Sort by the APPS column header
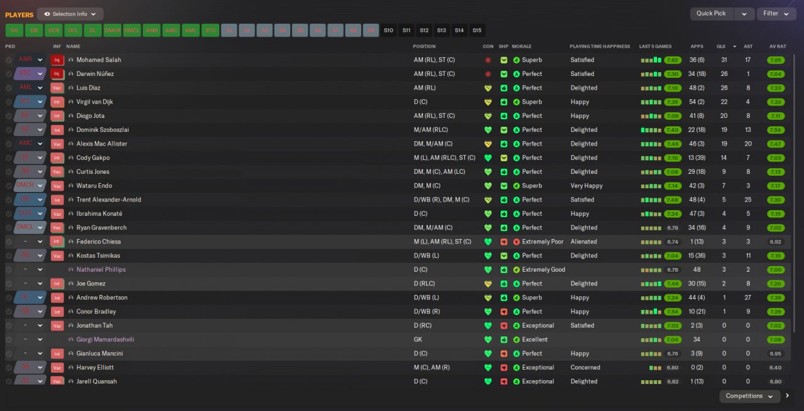This screenshot has height=411, width=804. pyautogui.click(x=697, y=46)
